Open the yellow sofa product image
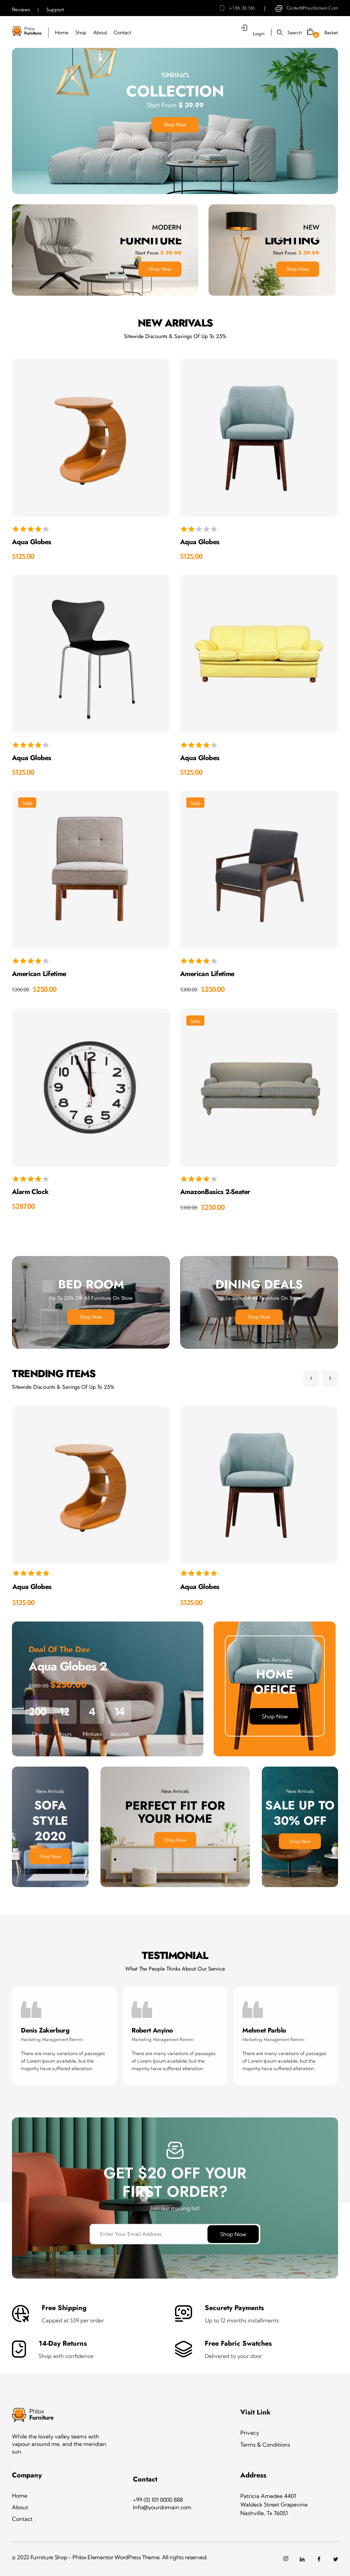The height and width of the screenshot is (2576, 350). click(259, 653)
